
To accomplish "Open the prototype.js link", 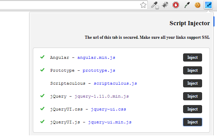I will coord(99,71).
